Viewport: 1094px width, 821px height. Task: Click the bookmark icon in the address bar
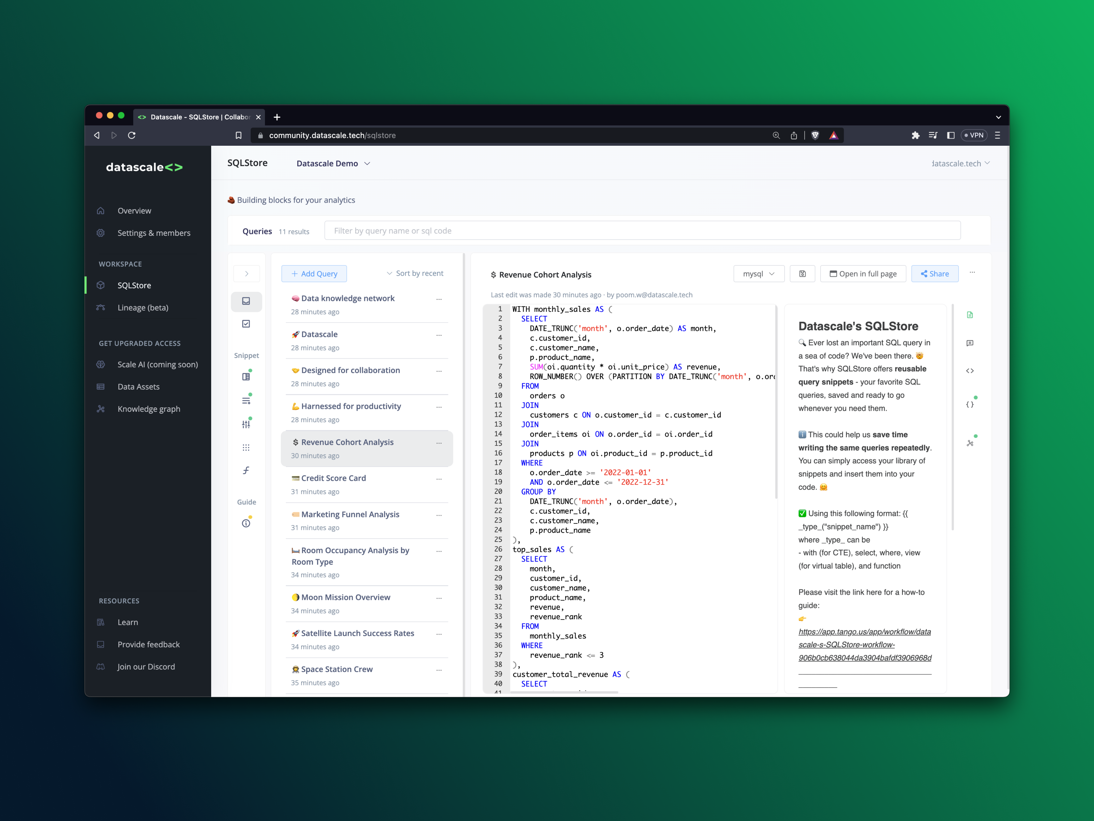pos(239,135)
